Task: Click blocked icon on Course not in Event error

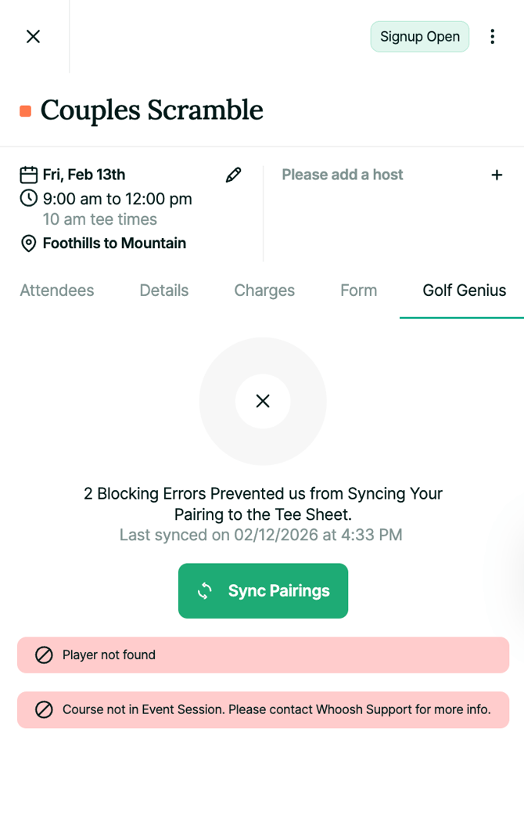Action: coord(45,709)
